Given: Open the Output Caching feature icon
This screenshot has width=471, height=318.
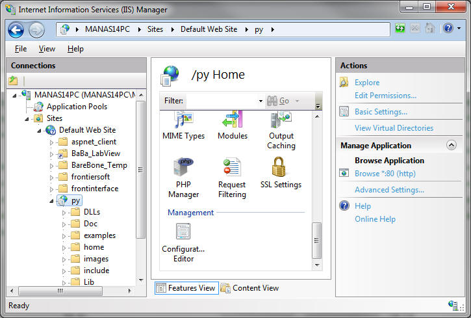Looking at the screenshot, I should tap(281, 120).
